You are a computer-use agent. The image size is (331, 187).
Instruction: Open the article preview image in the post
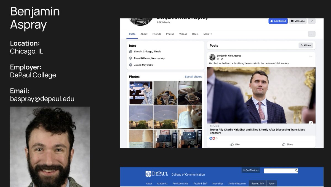click(x=261, y=95)
